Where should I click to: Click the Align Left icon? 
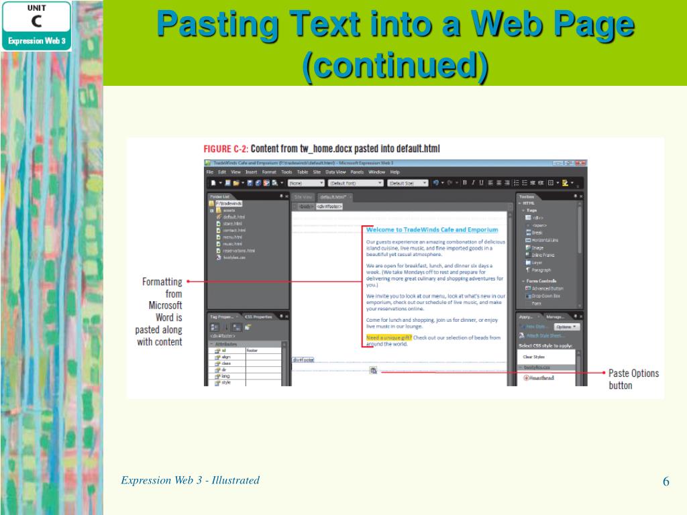[x=490, y=182]
